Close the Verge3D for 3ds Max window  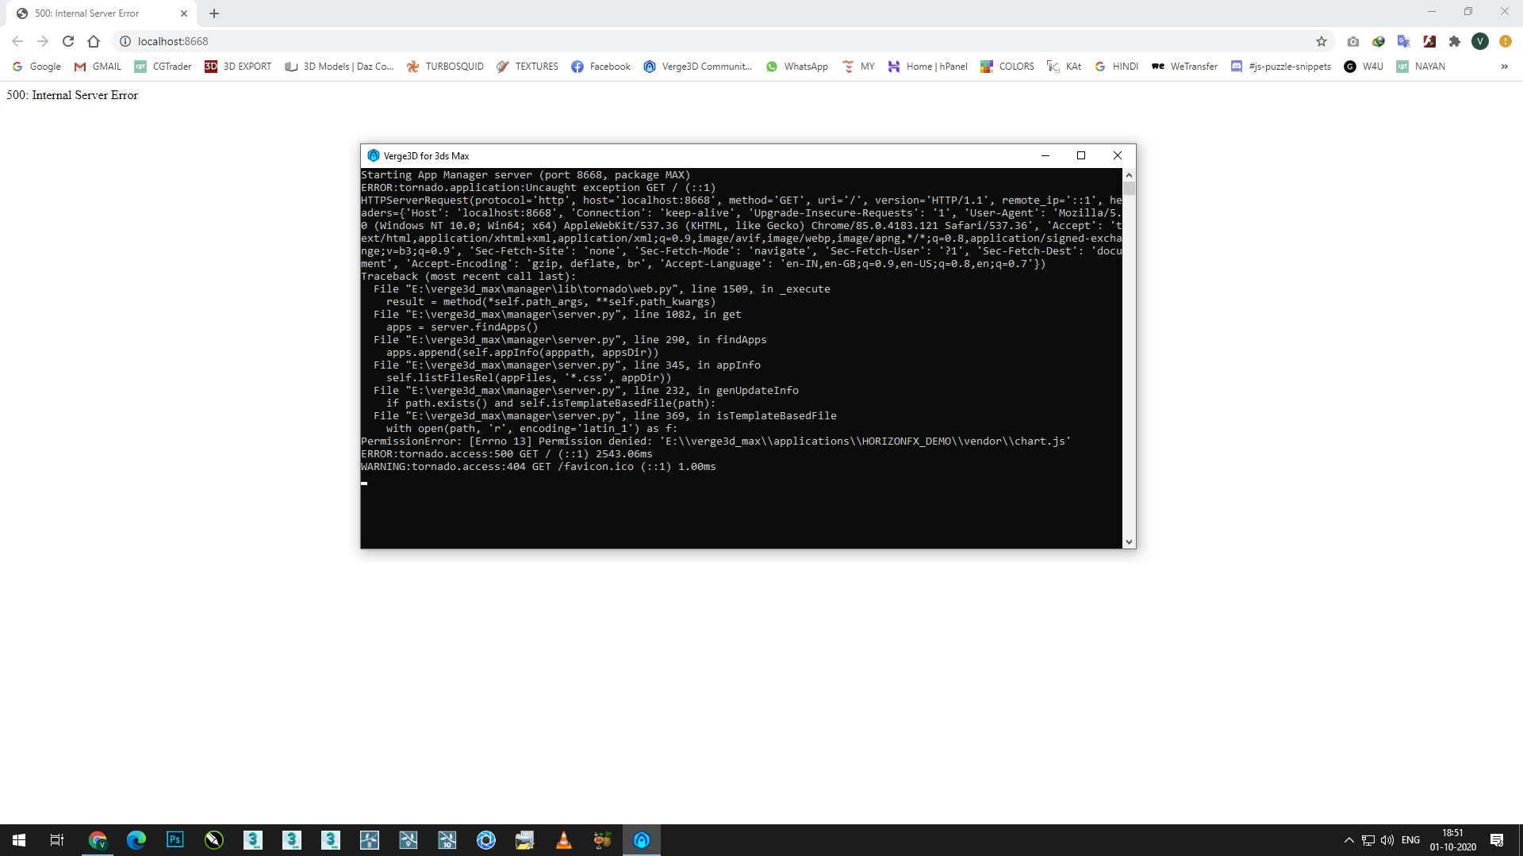point(1117,155)
